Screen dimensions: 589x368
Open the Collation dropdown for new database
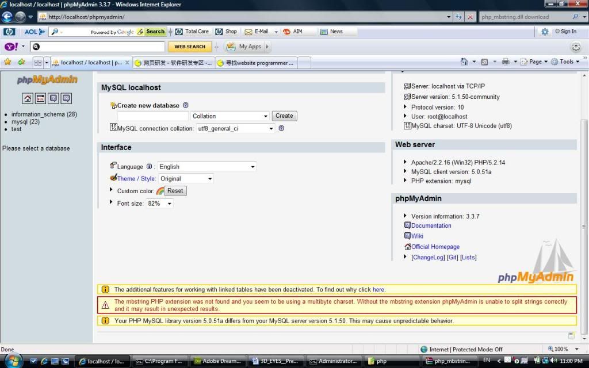[230, 116]
